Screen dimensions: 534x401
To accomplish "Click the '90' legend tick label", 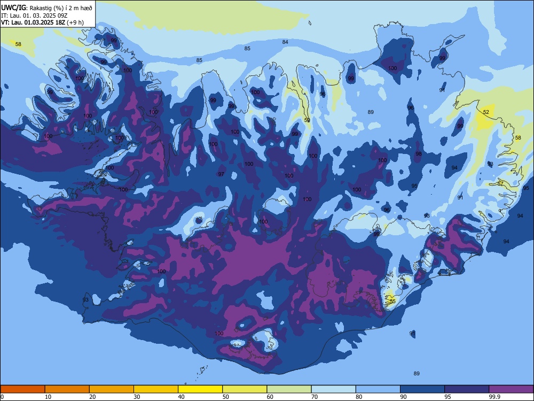I will 403,397.
